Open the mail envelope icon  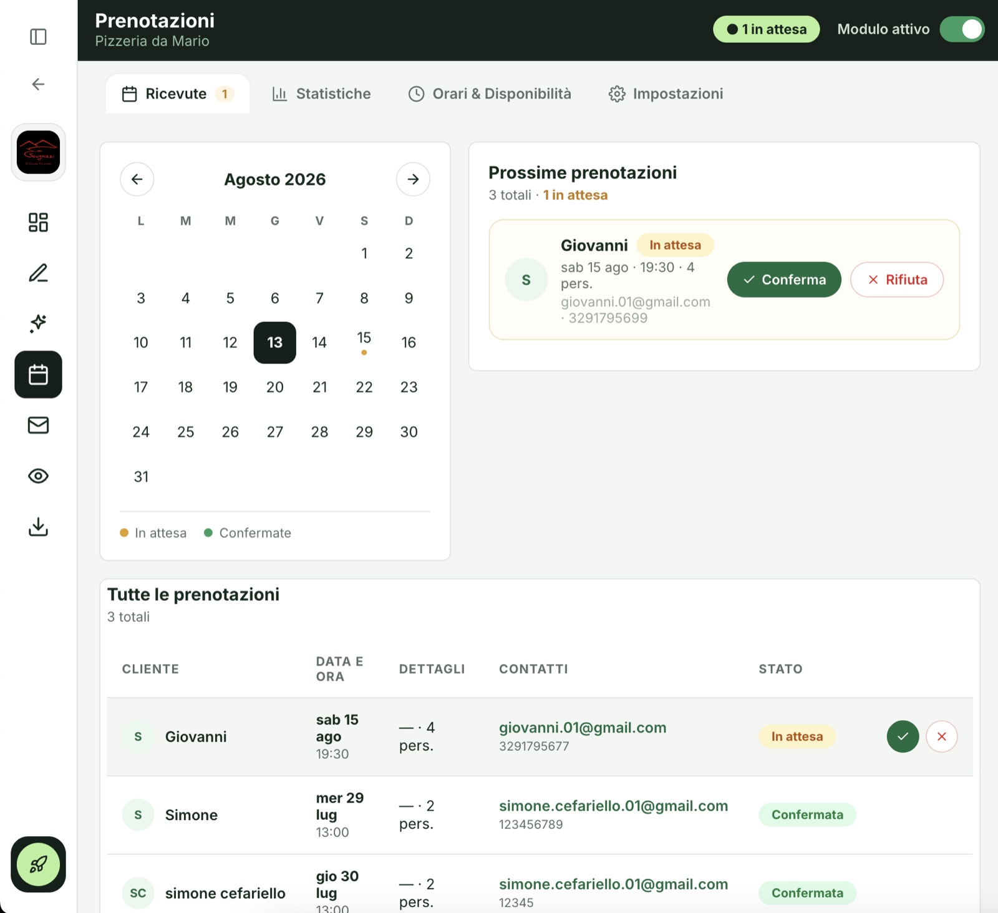pos(38,425)
